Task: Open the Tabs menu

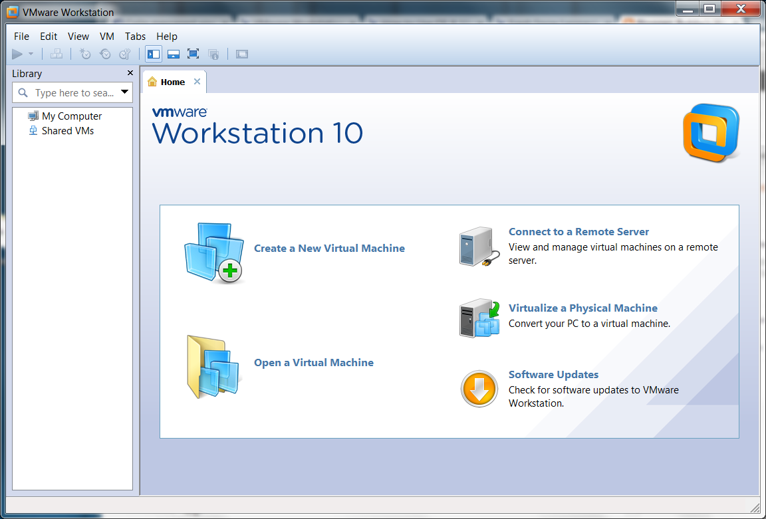Action: [x=136, y=37]
